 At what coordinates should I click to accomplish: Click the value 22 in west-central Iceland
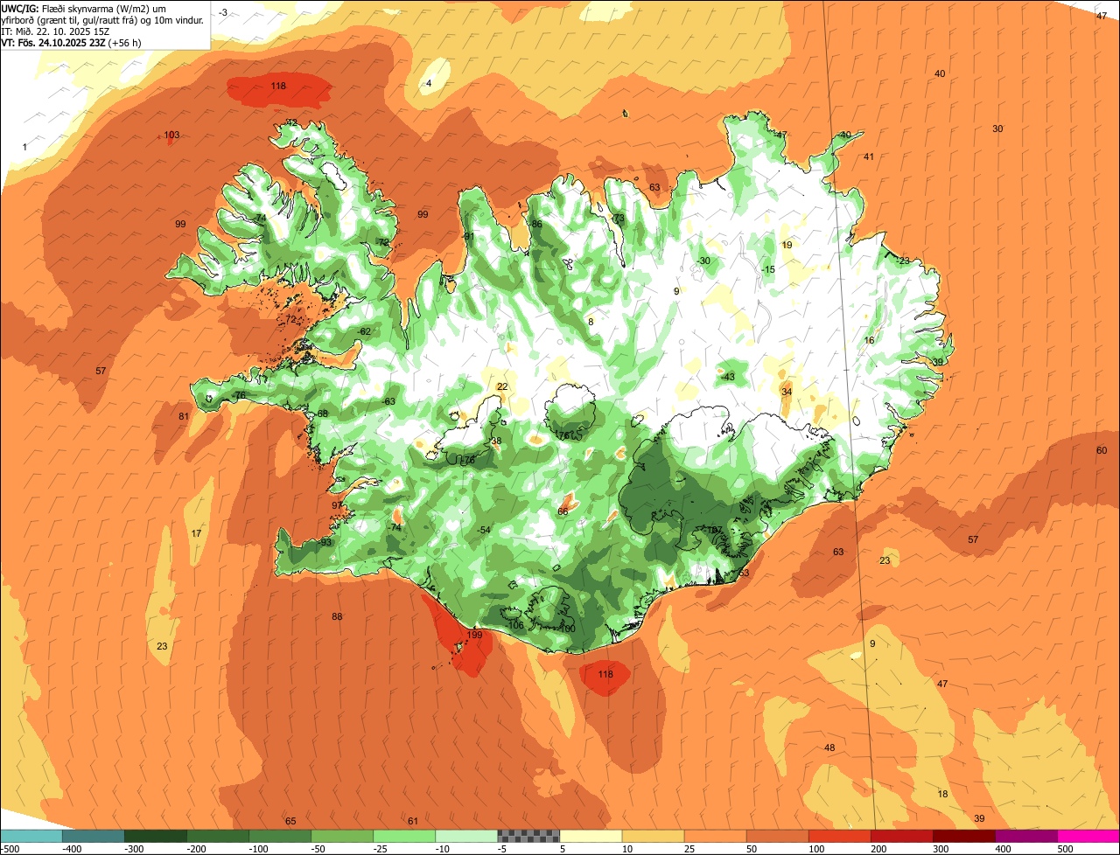(502, 386)
